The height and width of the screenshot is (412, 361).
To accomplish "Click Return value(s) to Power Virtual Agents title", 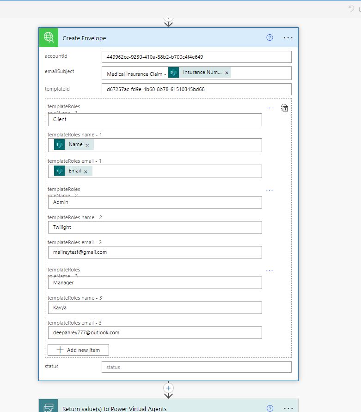I will pyautogui.click(x=114, y=409).
